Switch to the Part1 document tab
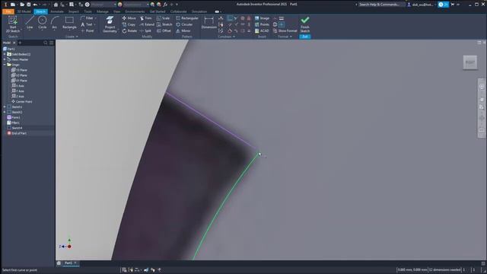The height and width of the screenshot is (274, 487). coord(68,263)
